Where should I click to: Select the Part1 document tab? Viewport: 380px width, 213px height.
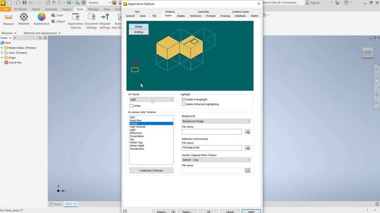coord(69,204)
